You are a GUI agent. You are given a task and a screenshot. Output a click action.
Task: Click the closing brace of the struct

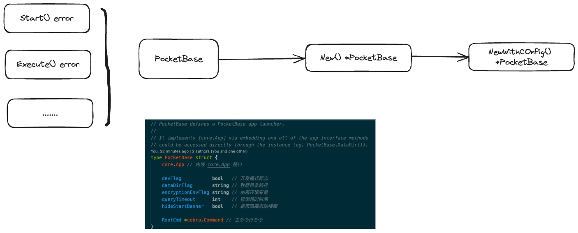152,226
